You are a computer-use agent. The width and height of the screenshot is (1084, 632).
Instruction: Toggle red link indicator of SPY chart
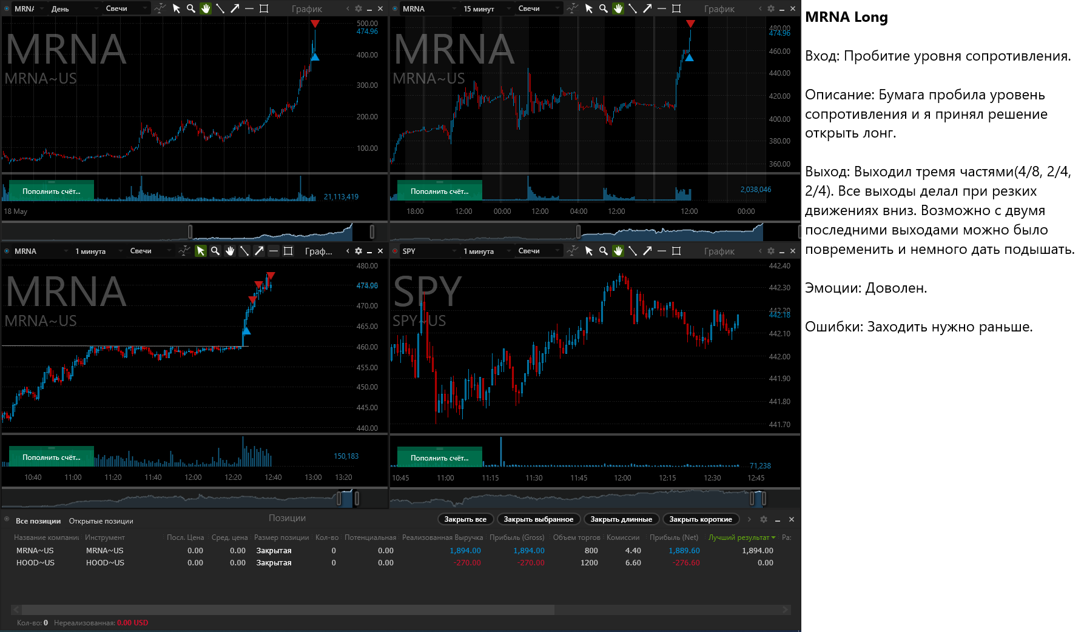(x=395, y=251)
